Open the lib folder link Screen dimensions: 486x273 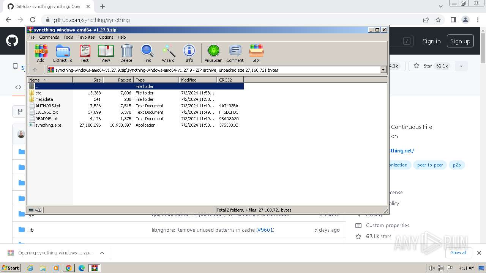point(31,230)
